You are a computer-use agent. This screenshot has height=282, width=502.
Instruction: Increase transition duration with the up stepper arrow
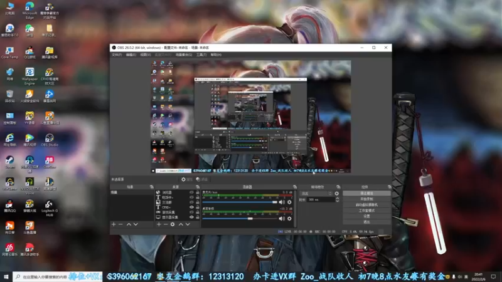coord(337,198)
